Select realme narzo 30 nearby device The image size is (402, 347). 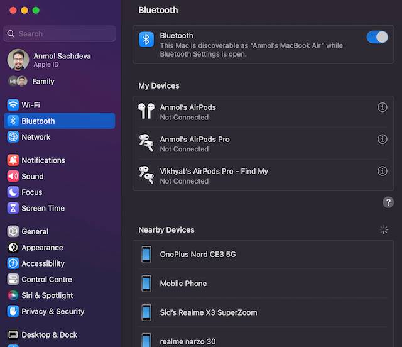tap(263, 338)
